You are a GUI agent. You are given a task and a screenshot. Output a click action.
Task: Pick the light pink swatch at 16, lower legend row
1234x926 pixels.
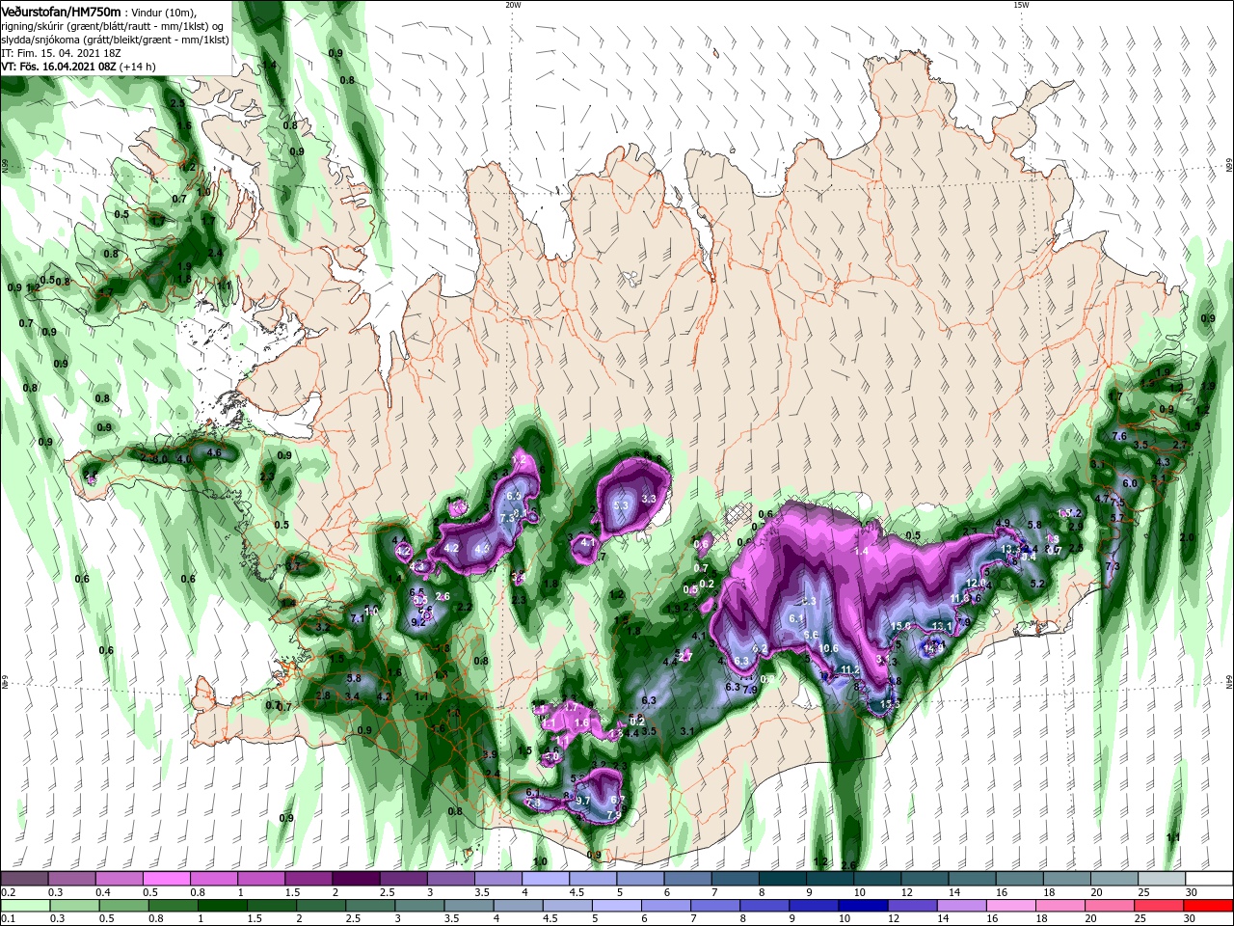coord(1009,906)
